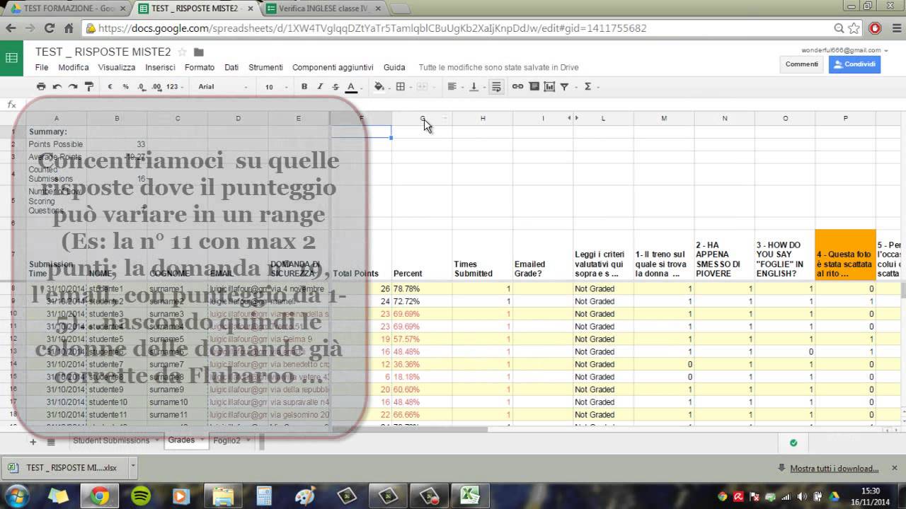Screen dimensions: 906x509
Task: Select the orange question 4 header cell
Action: pyautogui.click(x=845, y=255)
